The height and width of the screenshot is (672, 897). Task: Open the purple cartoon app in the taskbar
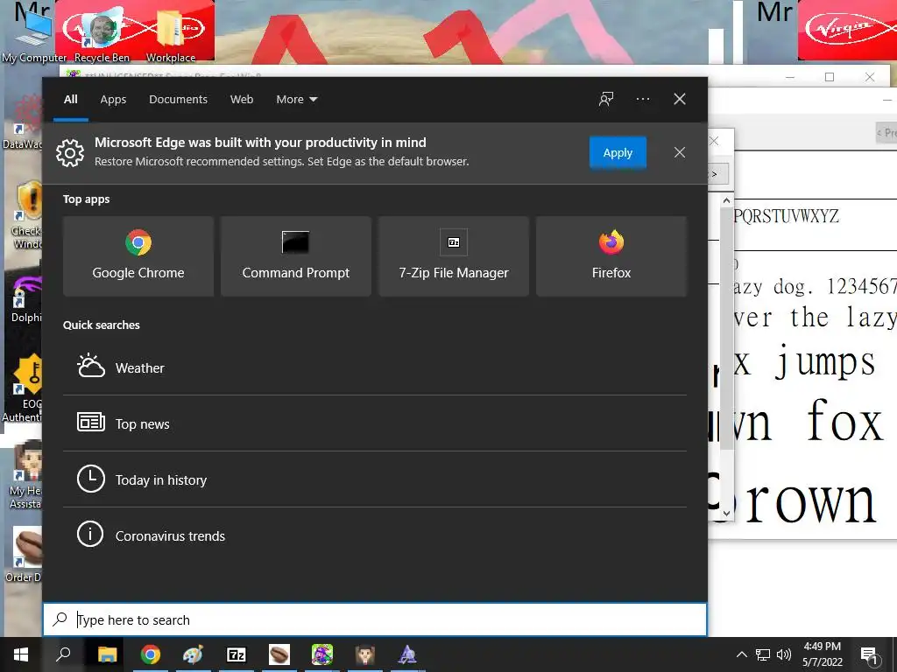pos(322,654)
